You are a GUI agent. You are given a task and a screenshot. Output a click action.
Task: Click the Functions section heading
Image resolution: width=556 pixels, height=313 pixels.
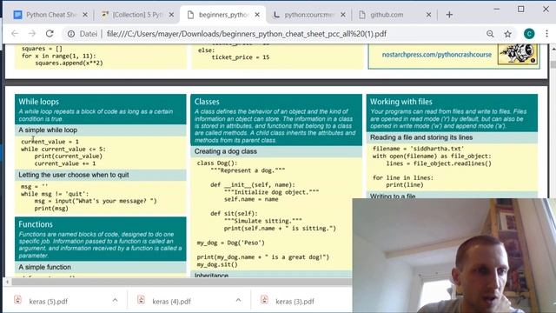coord(36,224)
